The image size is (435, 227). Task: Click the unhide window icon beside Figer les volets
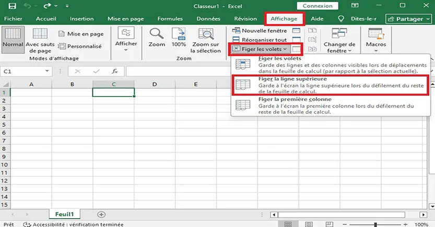296,49
